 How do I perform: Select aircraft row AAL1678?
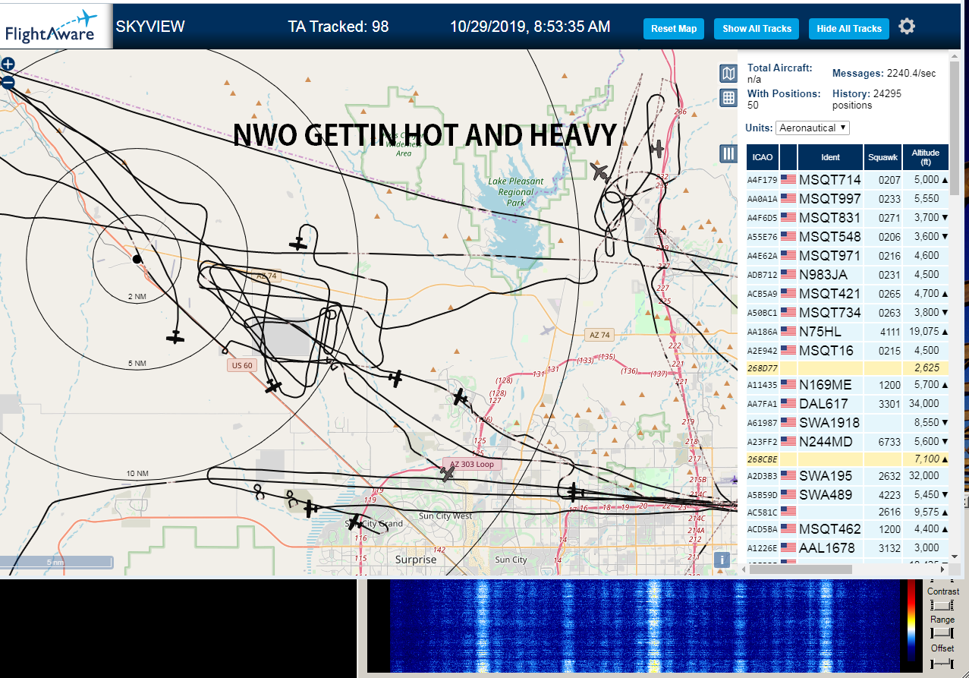pos(848,548)
